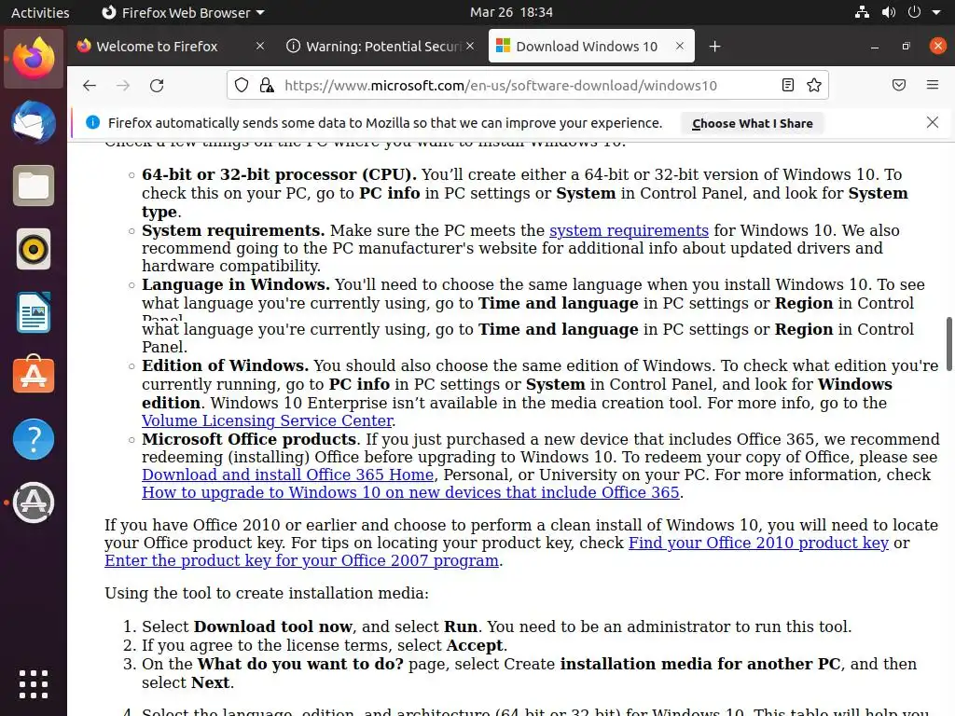The image size is (955, 716).
Task: View site security padlock information
Action: [266, 85]
